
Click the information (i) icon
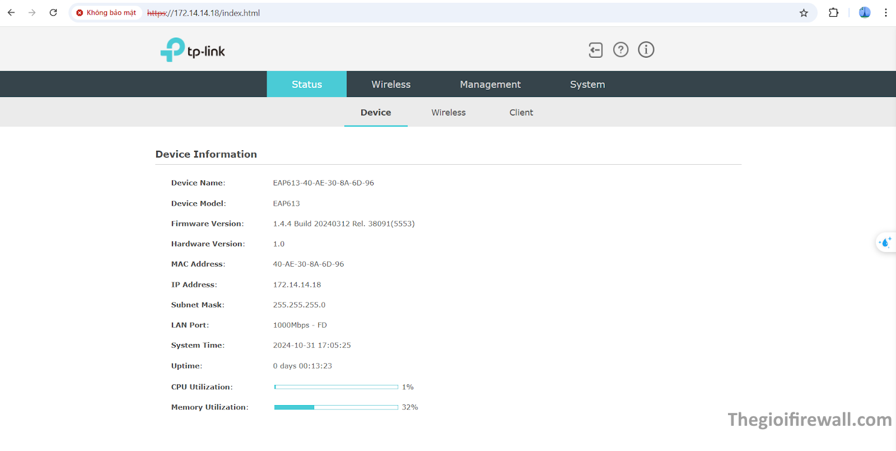click(x=646, y=50)
